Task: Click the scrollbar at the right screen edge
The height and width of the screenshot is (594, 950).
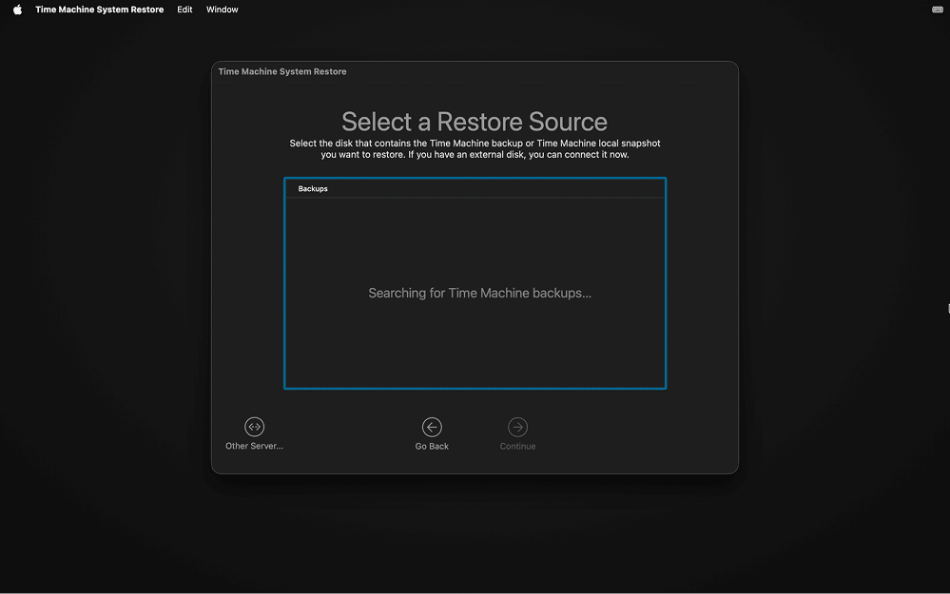Action: (x=947, y=308)
